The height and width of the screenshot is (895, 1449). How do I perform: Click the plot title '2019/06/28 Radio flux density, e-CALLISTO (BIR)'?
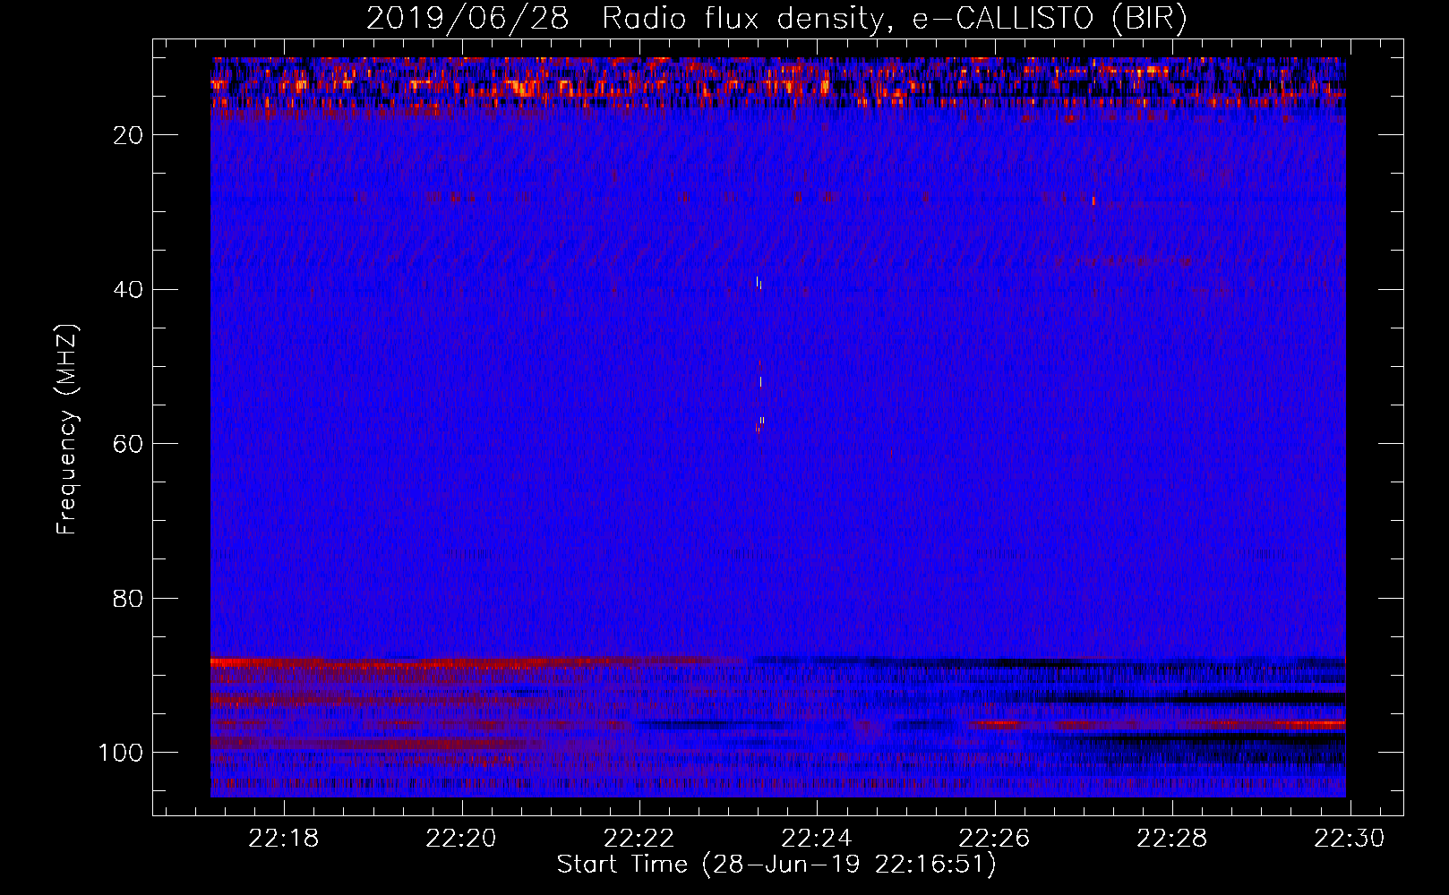coord(776,18)
